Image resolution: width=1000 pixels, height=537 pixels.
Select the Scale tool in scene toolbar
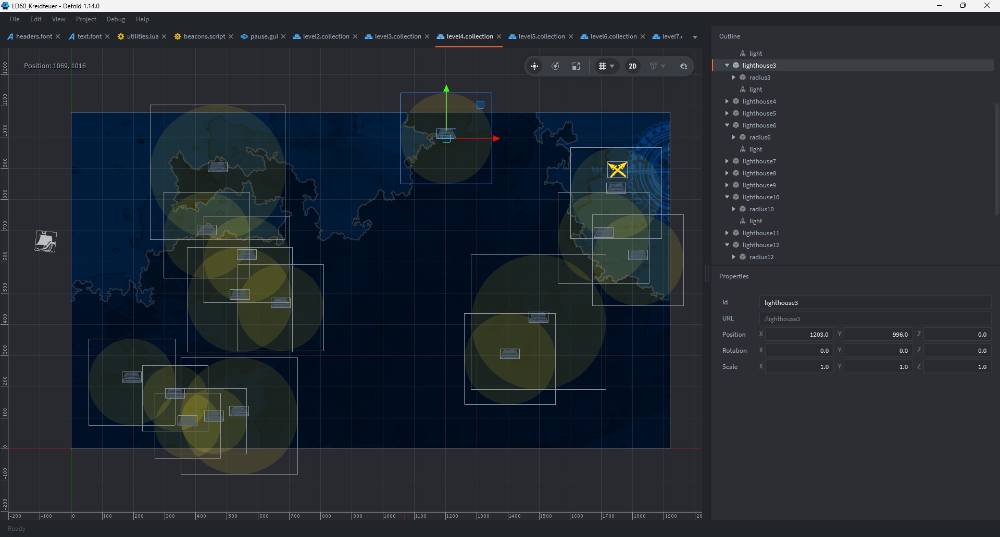pos(576,66)
